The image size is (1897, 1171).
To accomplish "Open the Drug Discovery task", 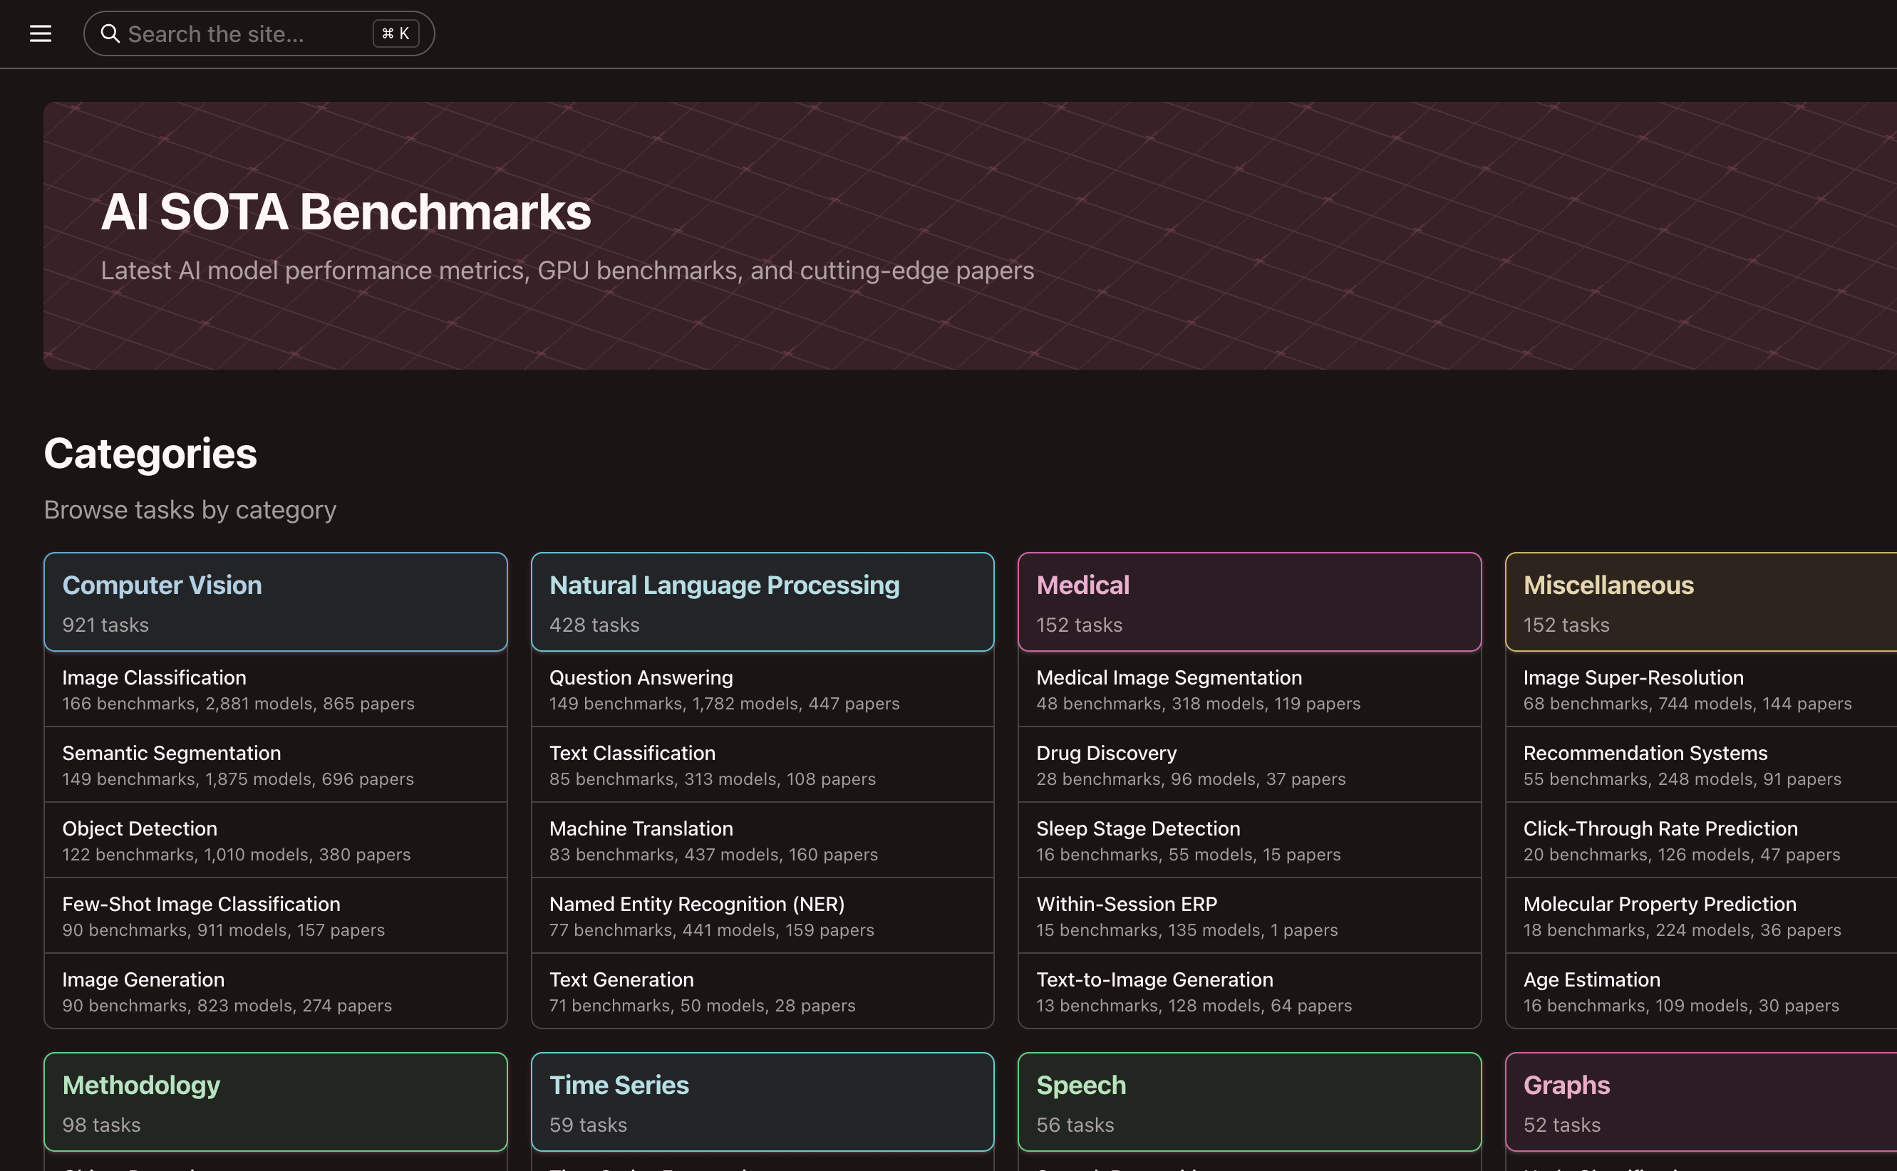I will click(1249, 764).
